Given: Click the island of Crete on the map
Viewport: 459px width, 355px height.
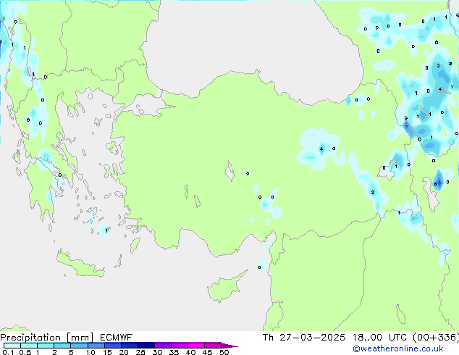Looking at the screenshot, I should (x=80, y=264).
